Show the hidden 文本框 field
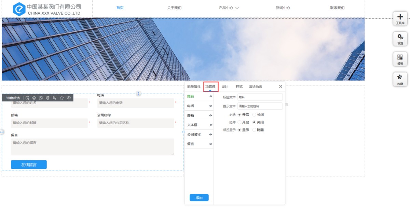Image resolution: width=410 pixels, height=209 pixels. tap(211, 125)
